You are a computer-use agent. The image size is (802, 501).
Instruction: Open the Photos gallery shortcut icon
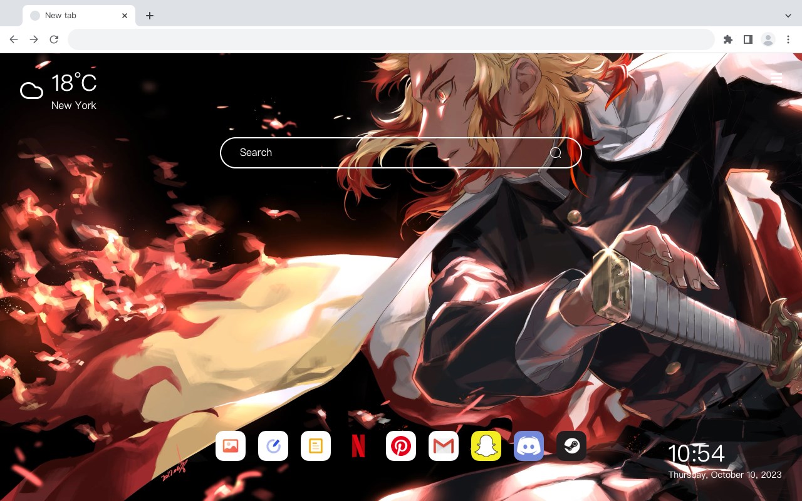tap(231, 446)
